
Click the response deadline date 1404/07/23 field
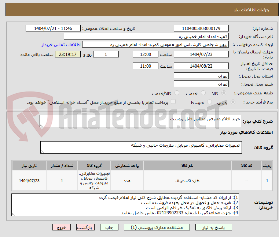point(201,54)
